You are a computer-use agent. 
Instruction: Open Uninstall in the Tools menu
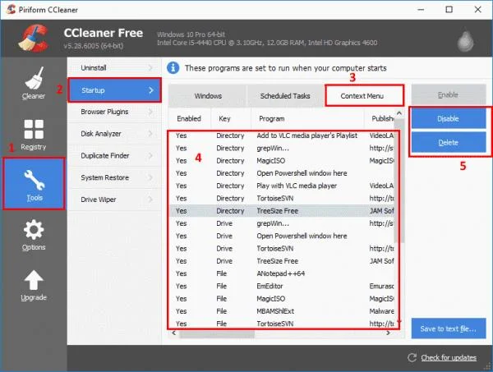pos(114,68)
